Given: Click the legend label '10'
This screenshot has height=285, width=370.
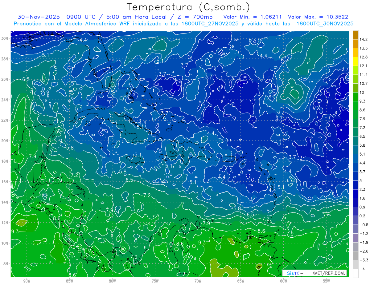Looking at the screenshot, I should click(362, 92).
